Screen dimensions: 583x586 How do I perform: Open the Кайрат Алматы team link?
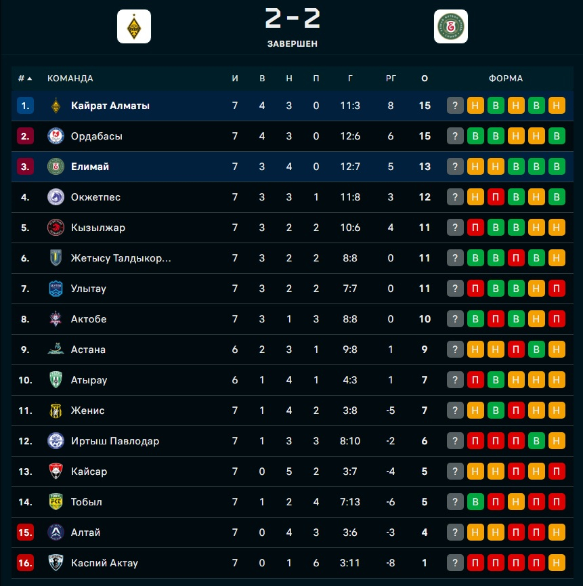pyautogui.click(x=110, y=106)
